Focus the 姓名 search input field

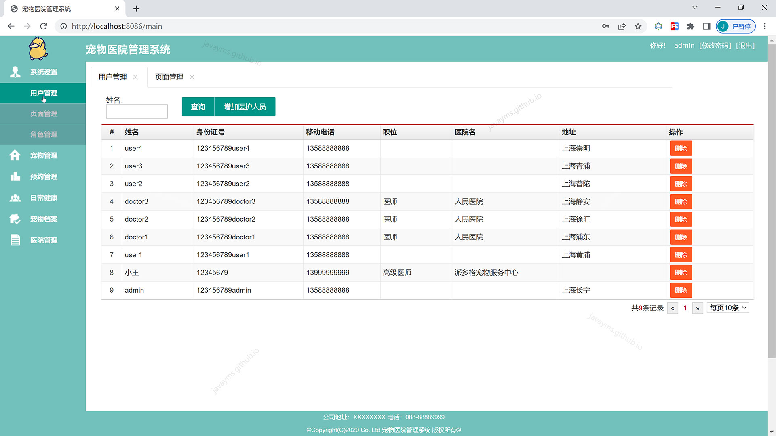[x=137, y=111]
